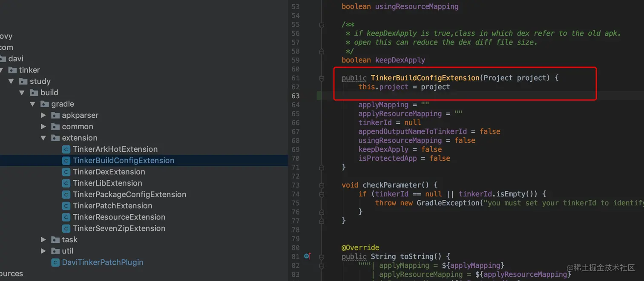Open TinkerDexExtension file
The height and width of the screenshot is (281, 644).
(x=109, y=172)
